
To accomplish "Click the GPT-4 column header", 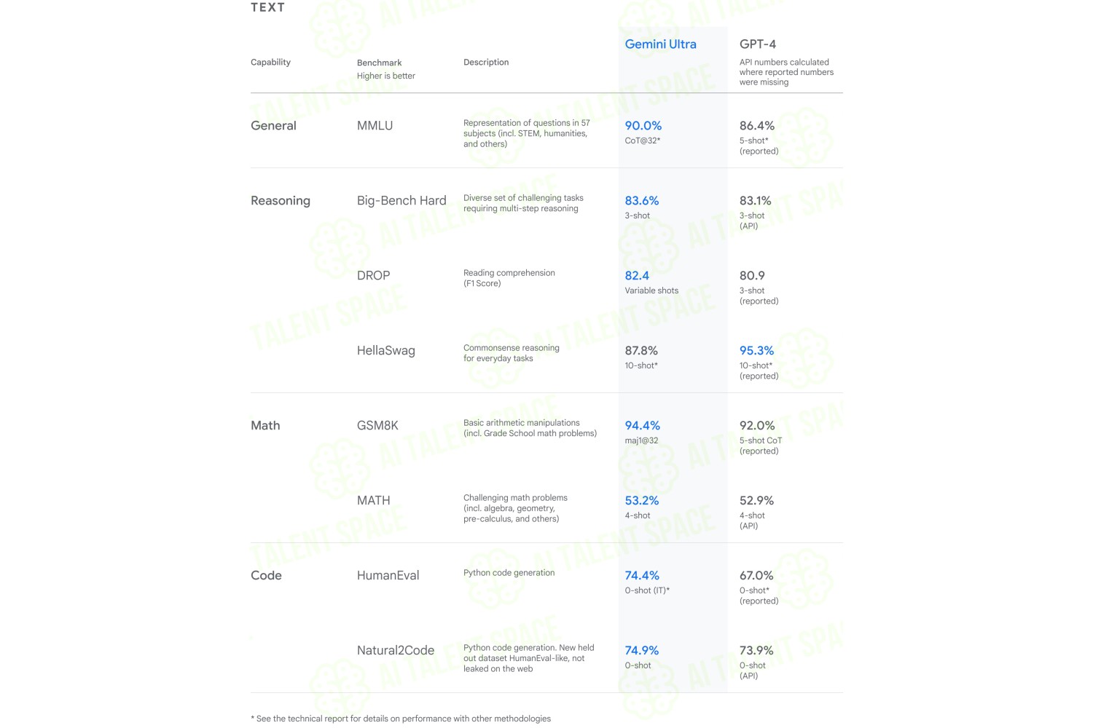I will pos(758,44).
